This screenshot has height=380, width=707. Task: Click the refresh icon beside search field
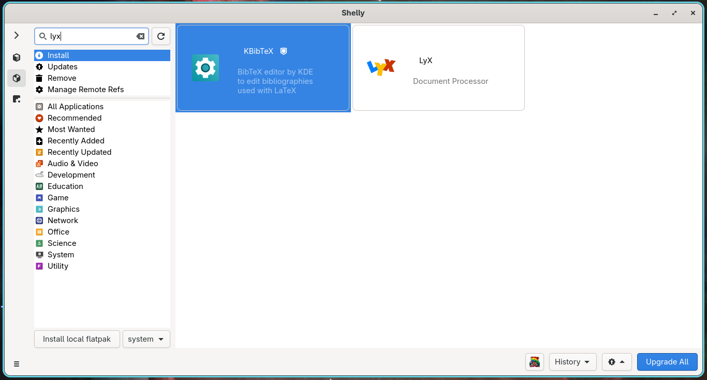click(161, 36)
